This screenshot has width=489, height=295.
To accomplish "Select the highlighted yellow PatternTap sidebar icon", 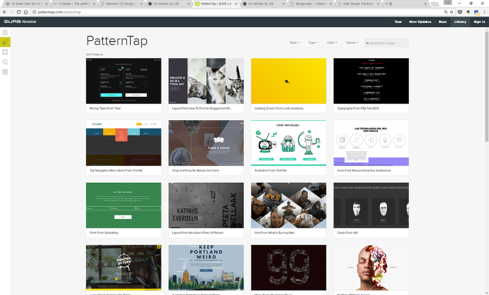I will (5, 43).
